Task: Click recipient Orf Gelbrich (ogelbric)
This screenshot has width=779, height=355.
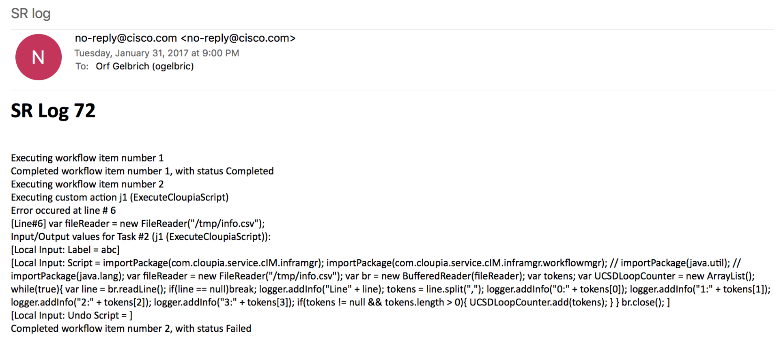Action: click(x=145, y=66)
